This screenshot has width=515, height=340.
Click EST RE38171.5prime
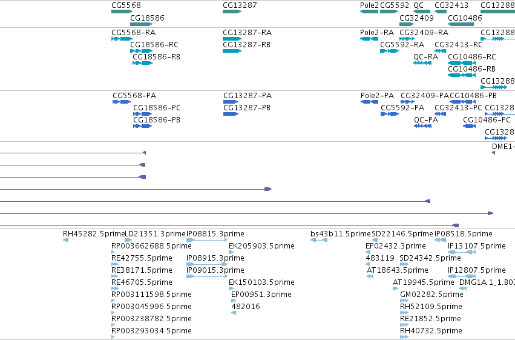pyautogui.click(x=115, y=276)
